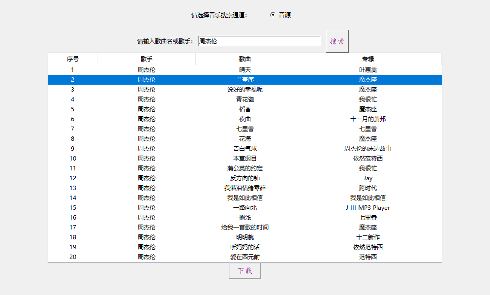490x295 pixels.
Task: Select the song 一路向北
Action: coord(245,207)
